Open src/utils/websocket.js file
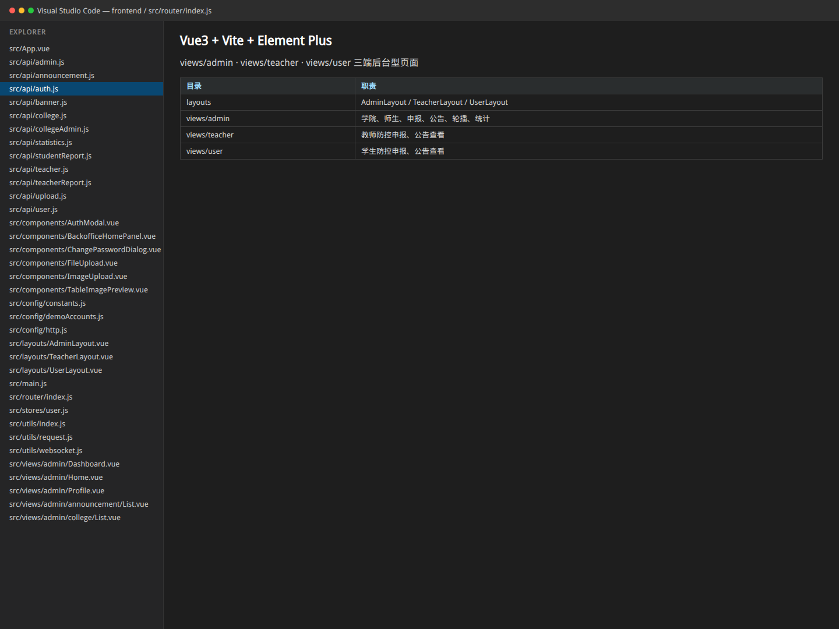The height and width of the screenshot is (629, 839). 82,451
